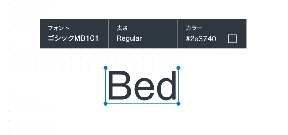Click the top-left selection handle

[106, 68]
